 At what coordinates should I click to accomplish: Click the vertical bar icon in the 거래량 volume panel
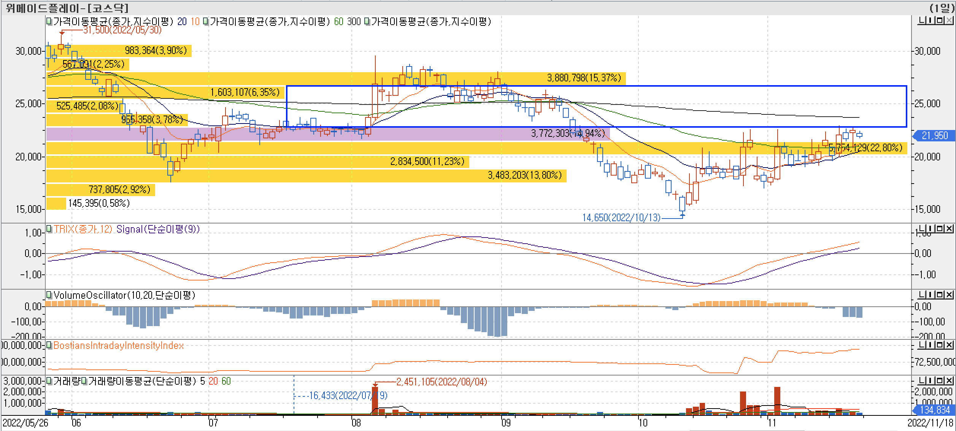[930, 380]
